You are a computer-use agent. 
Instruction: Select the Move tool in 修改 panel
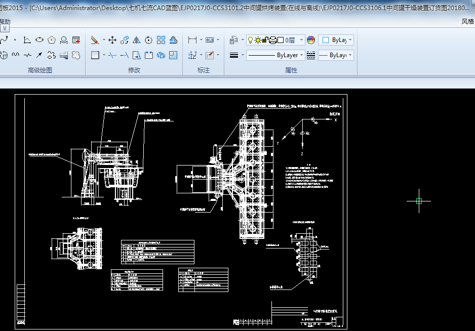click(x=112, y=40)
